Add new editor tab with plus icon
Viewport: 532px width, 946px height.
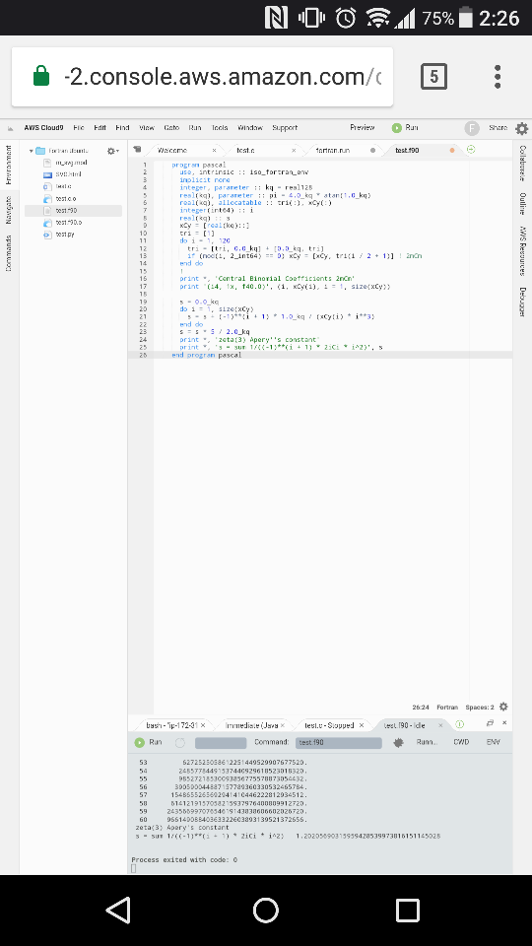coord(471,150)
